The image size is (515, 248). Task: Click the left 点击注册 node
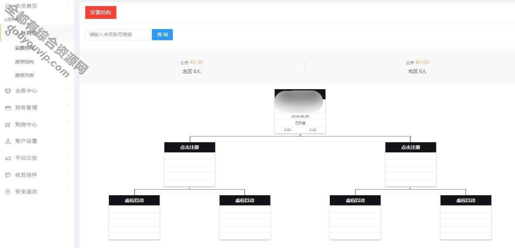pyautogui.click(x=190, y=147)
